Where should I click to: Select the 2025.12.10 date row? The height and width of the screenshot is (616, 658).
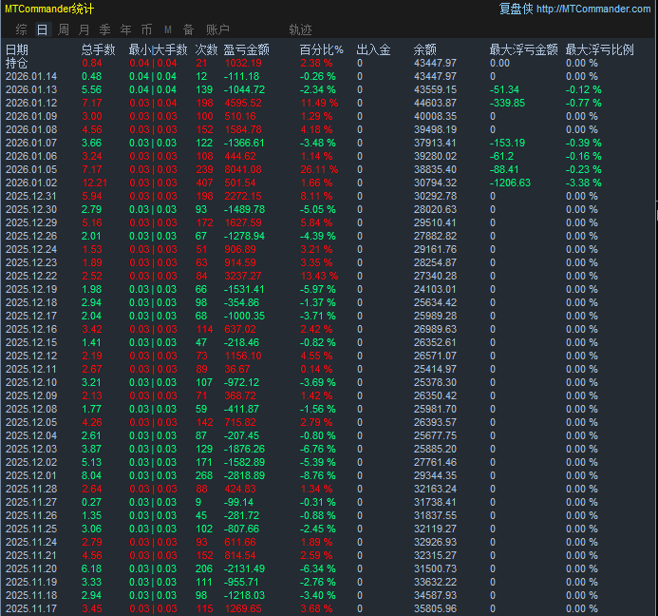31,382
